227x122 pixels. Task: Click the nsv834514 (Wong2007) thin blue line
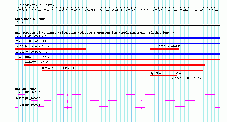coord(195,81)
